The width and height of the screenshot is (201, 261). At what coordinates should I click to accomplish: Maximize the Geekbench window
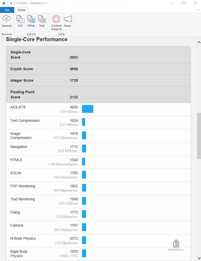tap(184, 3)
